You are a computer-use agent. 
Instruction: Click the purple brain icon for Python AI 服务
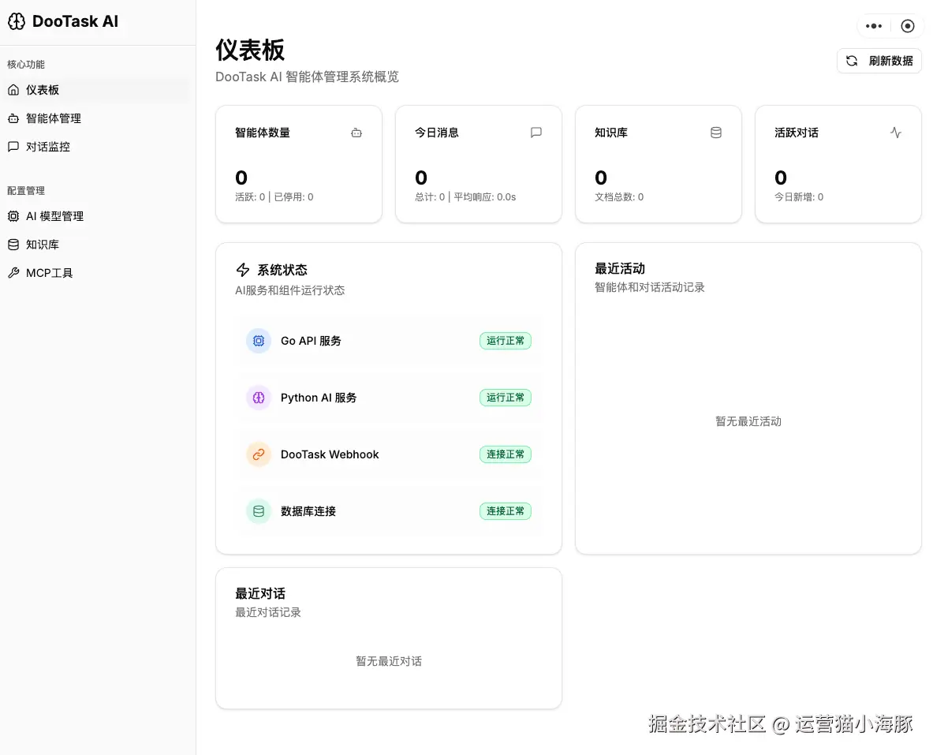[259, 398]
